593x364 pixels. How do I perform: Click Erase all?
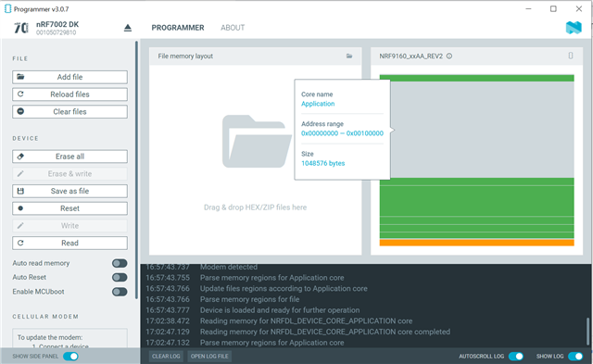coord(70,157)
